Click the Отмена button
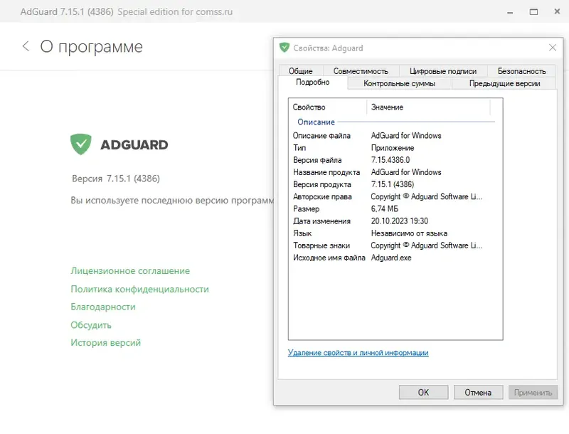 point(478,392)
